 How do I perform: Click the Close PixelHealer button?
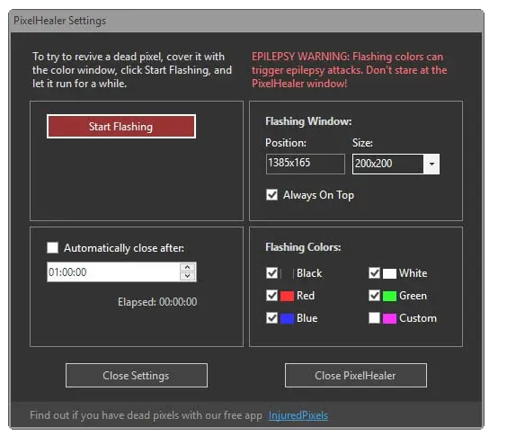tap(356, 375)
